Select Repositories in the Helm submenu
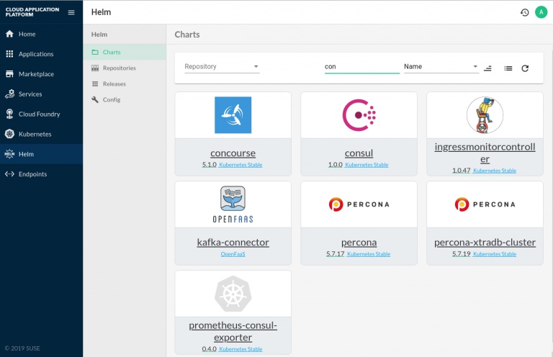The image size is (553, 357). 119,68
